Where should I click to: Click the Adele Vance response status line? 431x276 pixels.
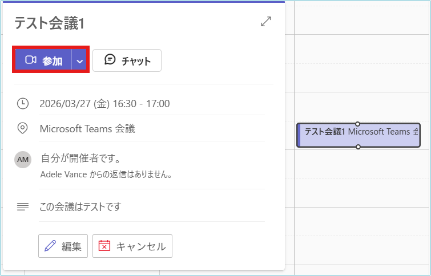click(x=106, y=174)
